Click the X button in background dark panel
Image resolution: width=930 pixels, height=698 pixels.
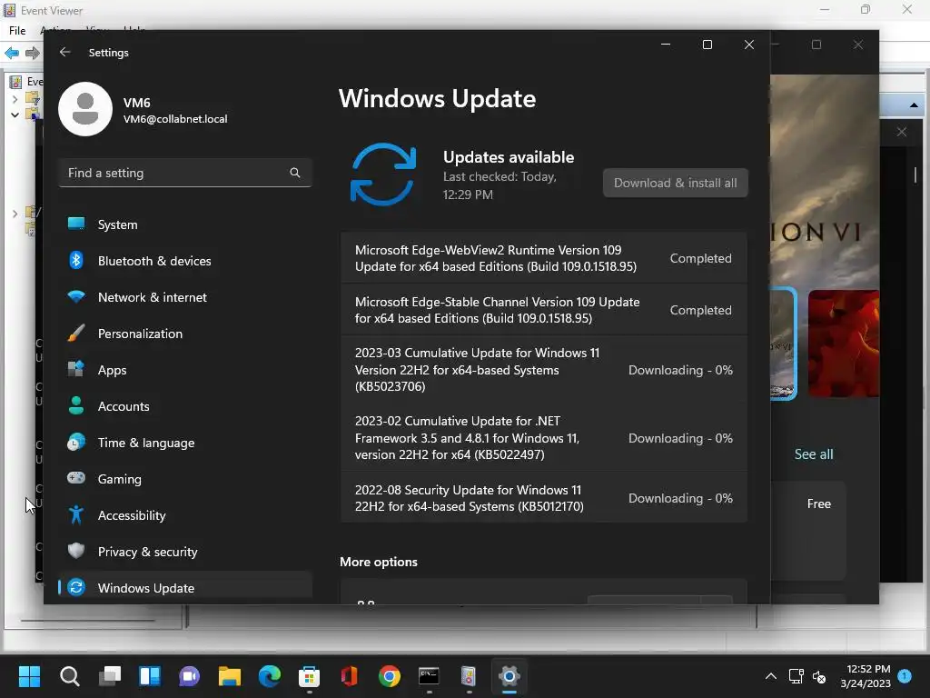pos(902,132)
